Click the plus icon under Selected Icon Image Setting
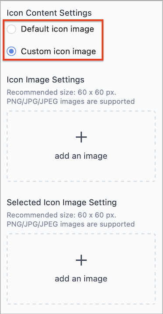Image resolution: width=163 pixels, height=314 pixels. click(x=81, y=260)
